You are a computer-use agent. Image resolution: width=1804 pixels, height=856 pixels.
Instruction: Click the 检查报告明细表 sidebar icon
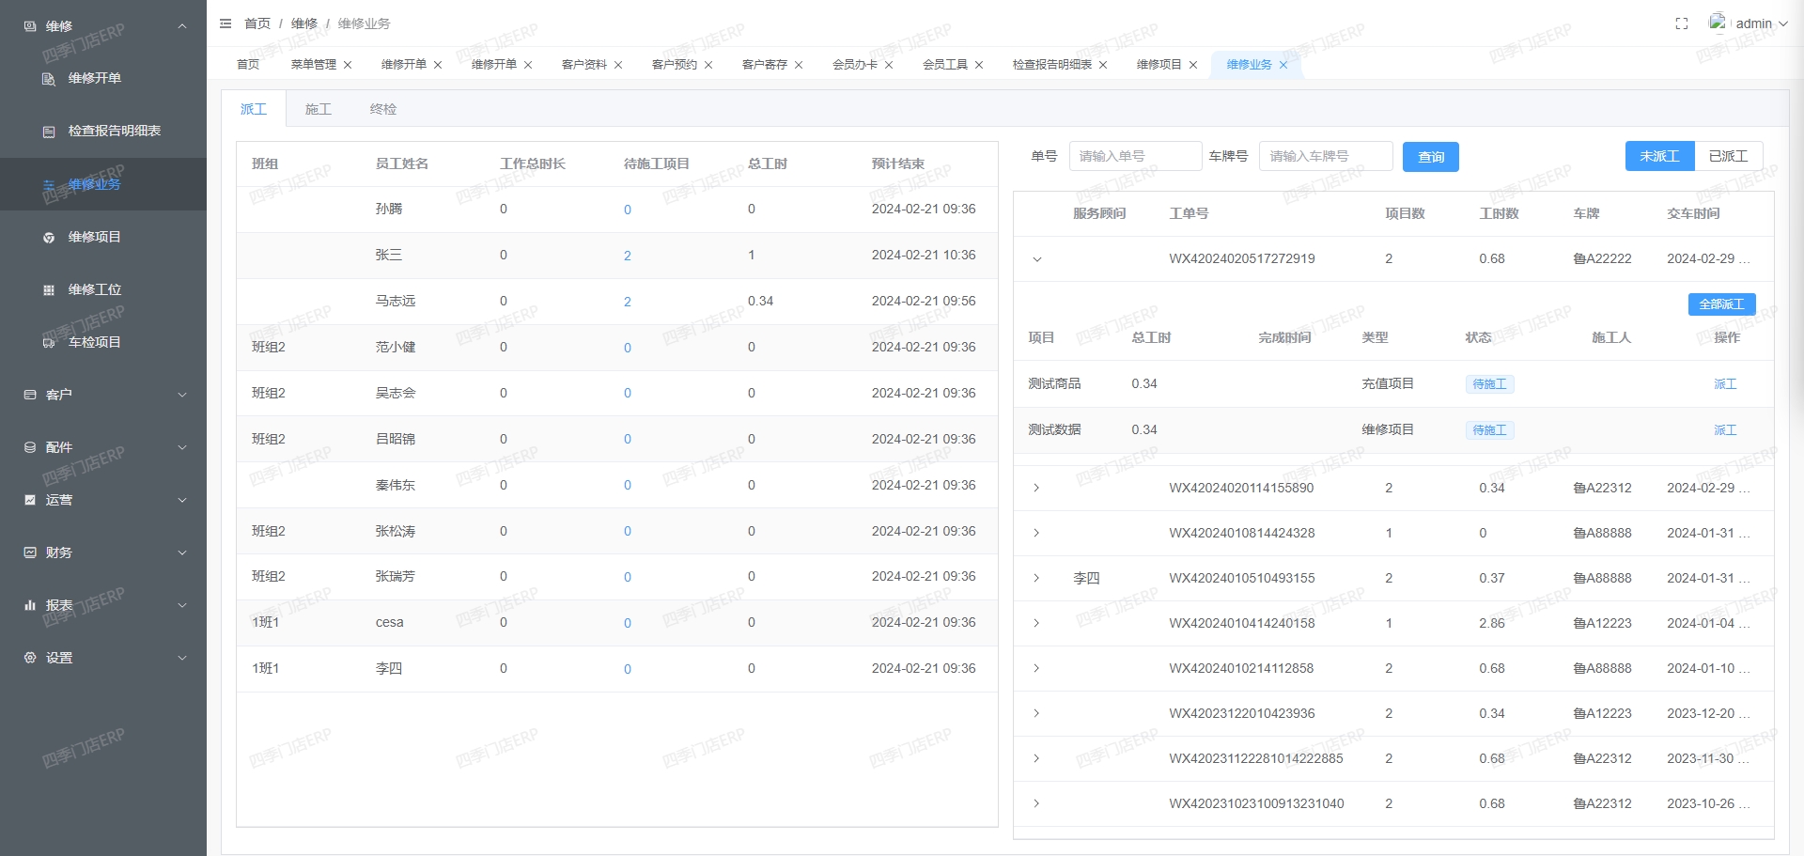coord(49,132)
